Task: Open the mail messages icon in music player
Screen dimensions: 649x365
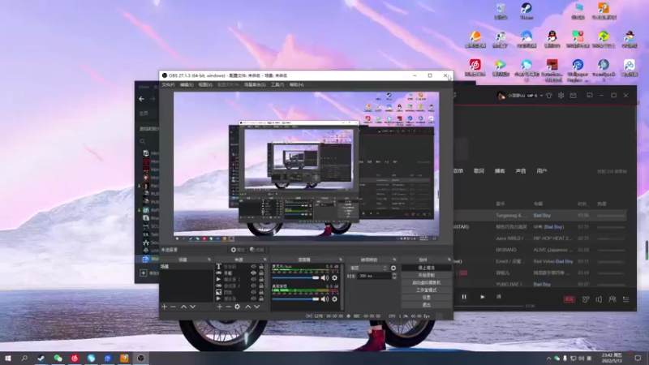Action: pyautogui.click(x=573, y=96)
